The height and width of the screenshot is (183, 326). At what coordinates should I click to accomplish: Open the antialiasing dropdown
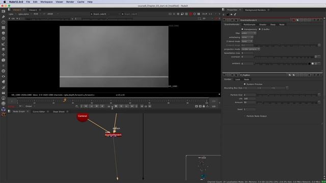tap(247, 37)
